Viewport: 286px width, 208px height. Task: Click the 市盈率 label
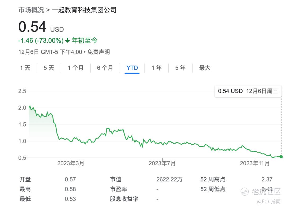tap(118, 189)
